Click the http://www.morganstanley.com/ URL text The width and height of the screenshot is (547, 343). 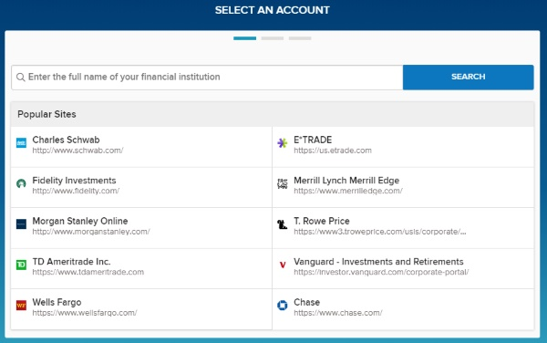pos(91,232)
